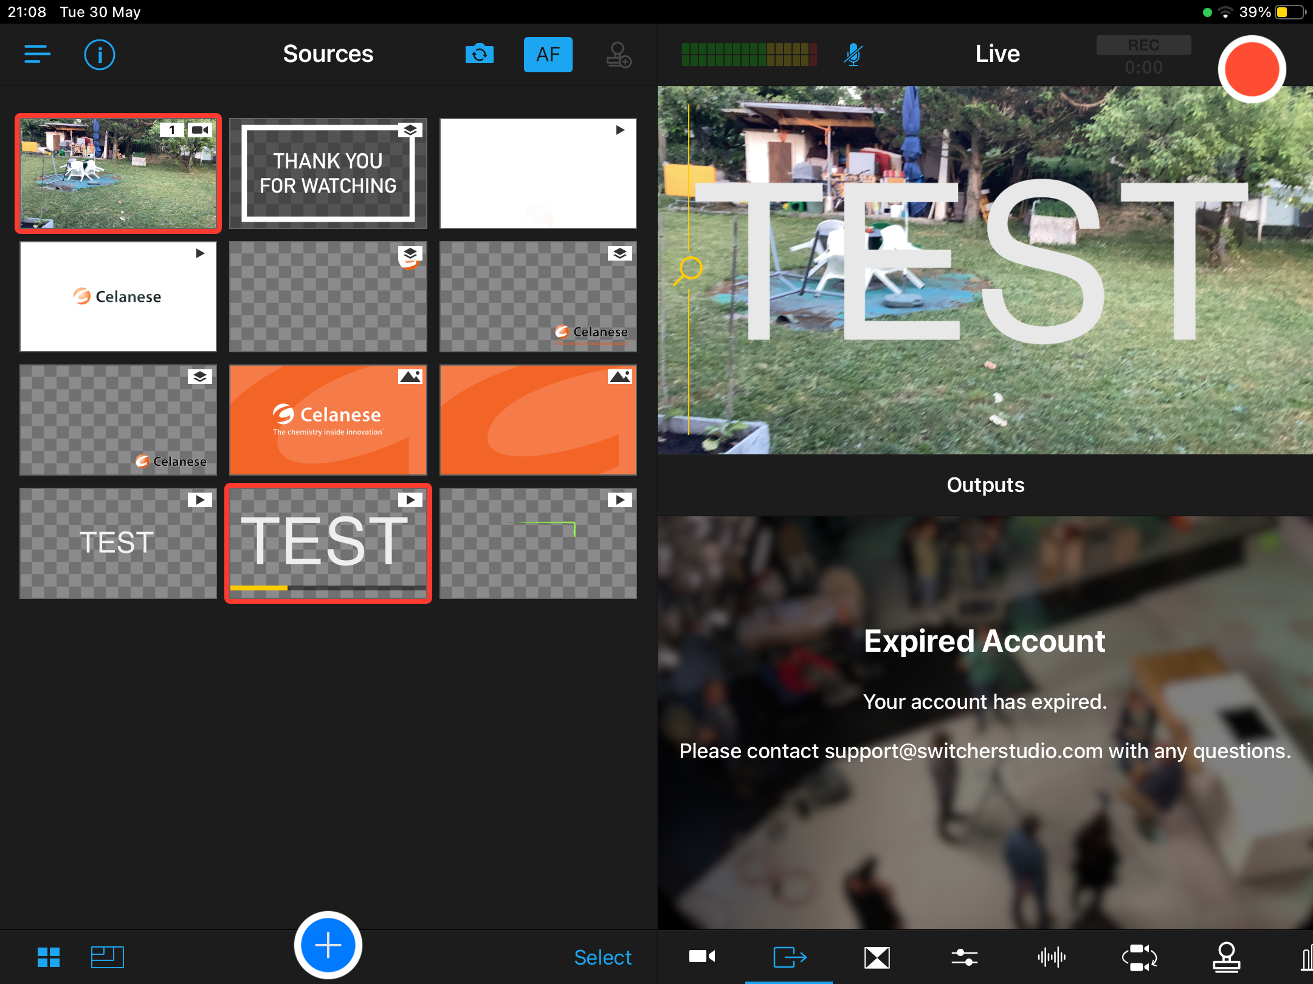This screenshot has width=1313, height=984.
Task: Select the white Celanese video source
Action: [x=118, y=296]
